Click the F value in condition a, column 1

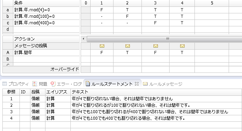[102, 10]
